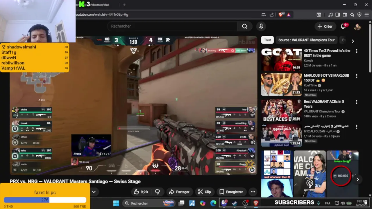
Task: Open browser hamburger main menu
Action: (367, 15)
